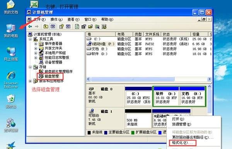232x149 pixels.
Task: Choose 打开(O) in the context menu
Action: coord(178,119)
